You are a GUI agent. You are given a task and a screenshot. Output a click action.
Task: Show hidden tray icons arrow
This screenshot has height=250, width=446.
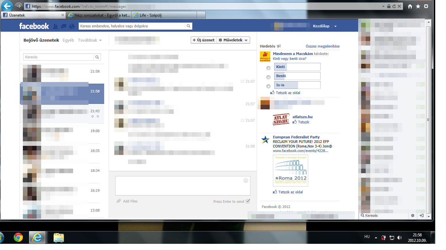[x=376, y=238]
